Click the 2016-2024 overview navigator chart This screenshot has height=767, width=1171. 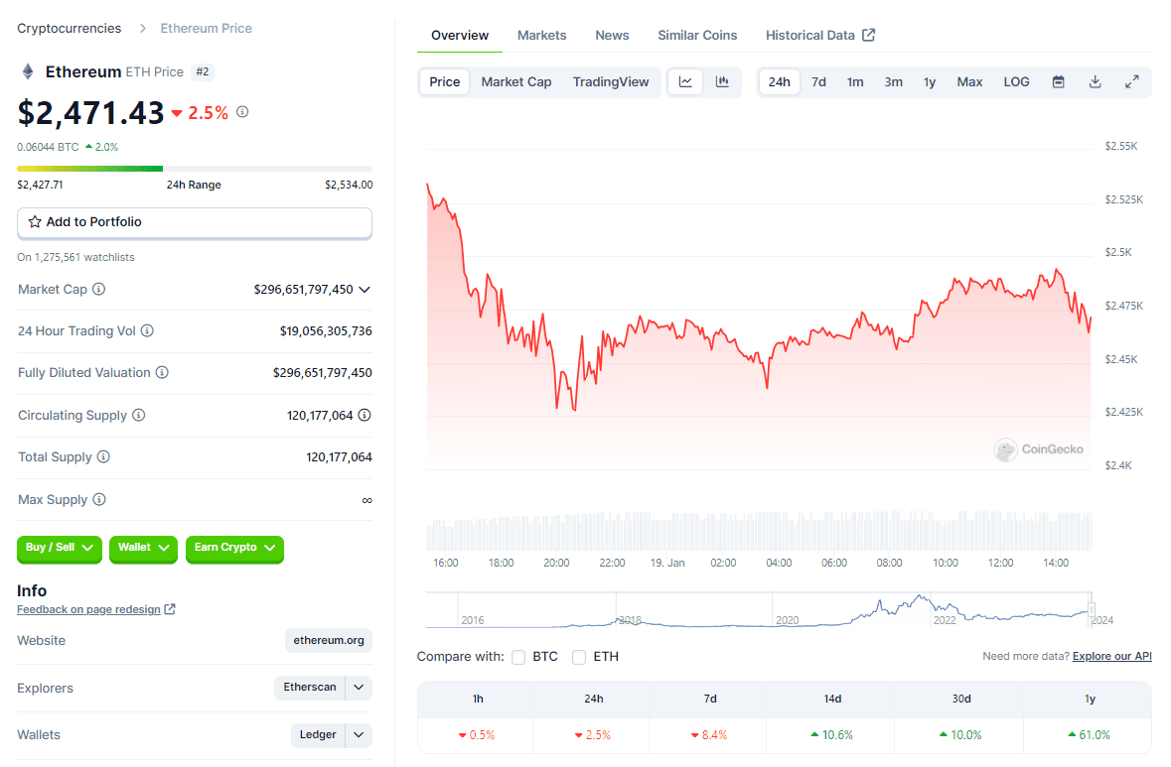point(760,610)
